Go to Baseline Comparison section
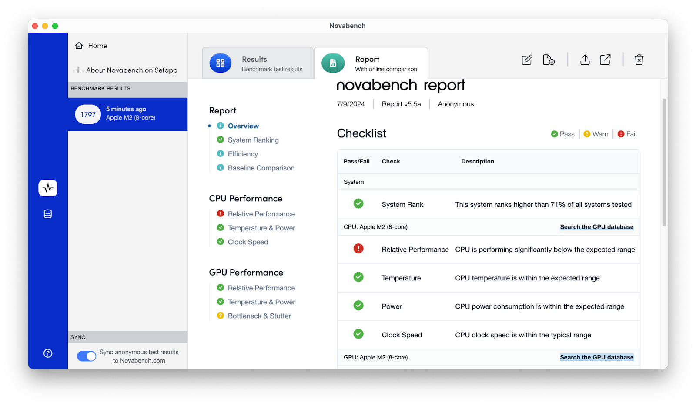Image resolution: width=696 pixels, height=406 pixels. [261, 168]
